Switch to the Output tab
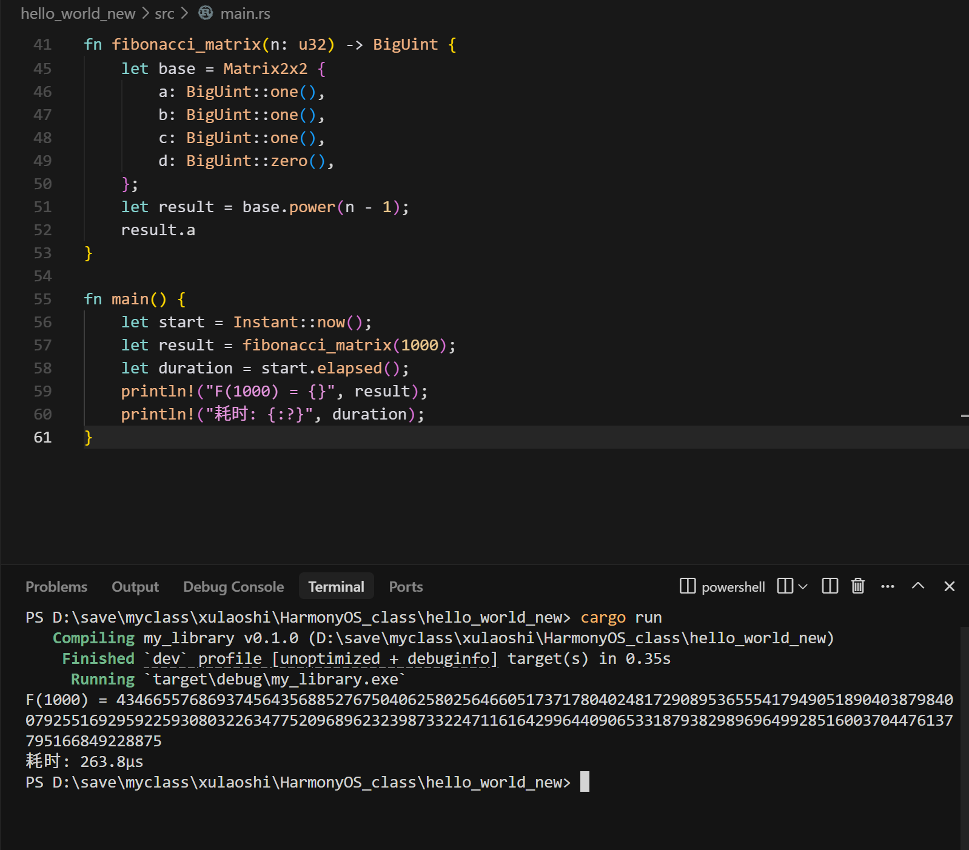969x850 pixels. pyautogui.click(x=135, y=587)
